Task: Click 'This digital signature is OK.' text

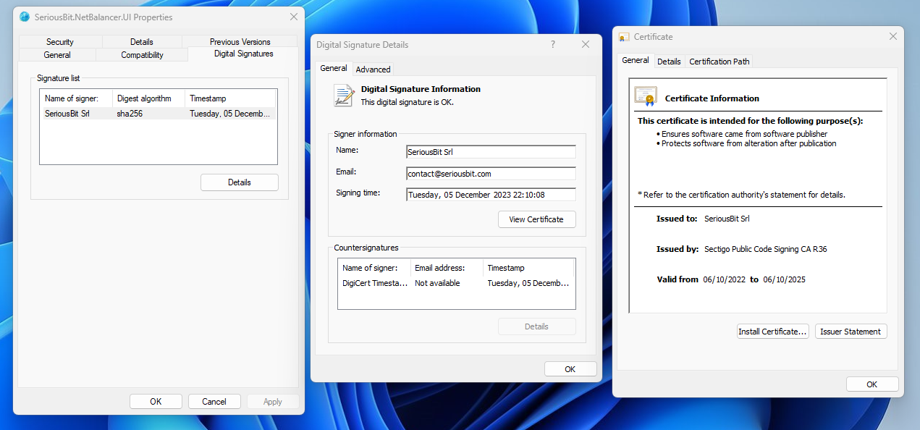Action: 408,102
